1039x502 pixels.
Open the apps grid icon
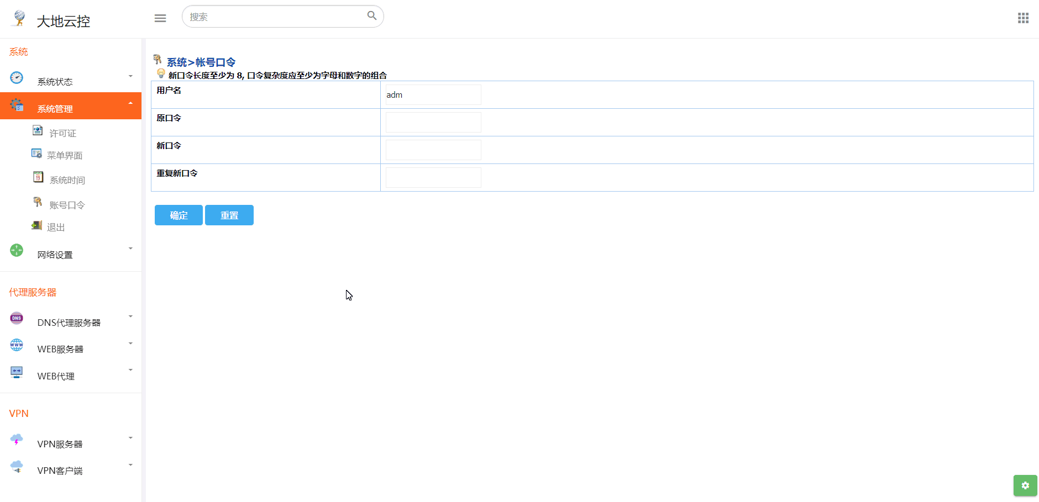coord(1023,18)
